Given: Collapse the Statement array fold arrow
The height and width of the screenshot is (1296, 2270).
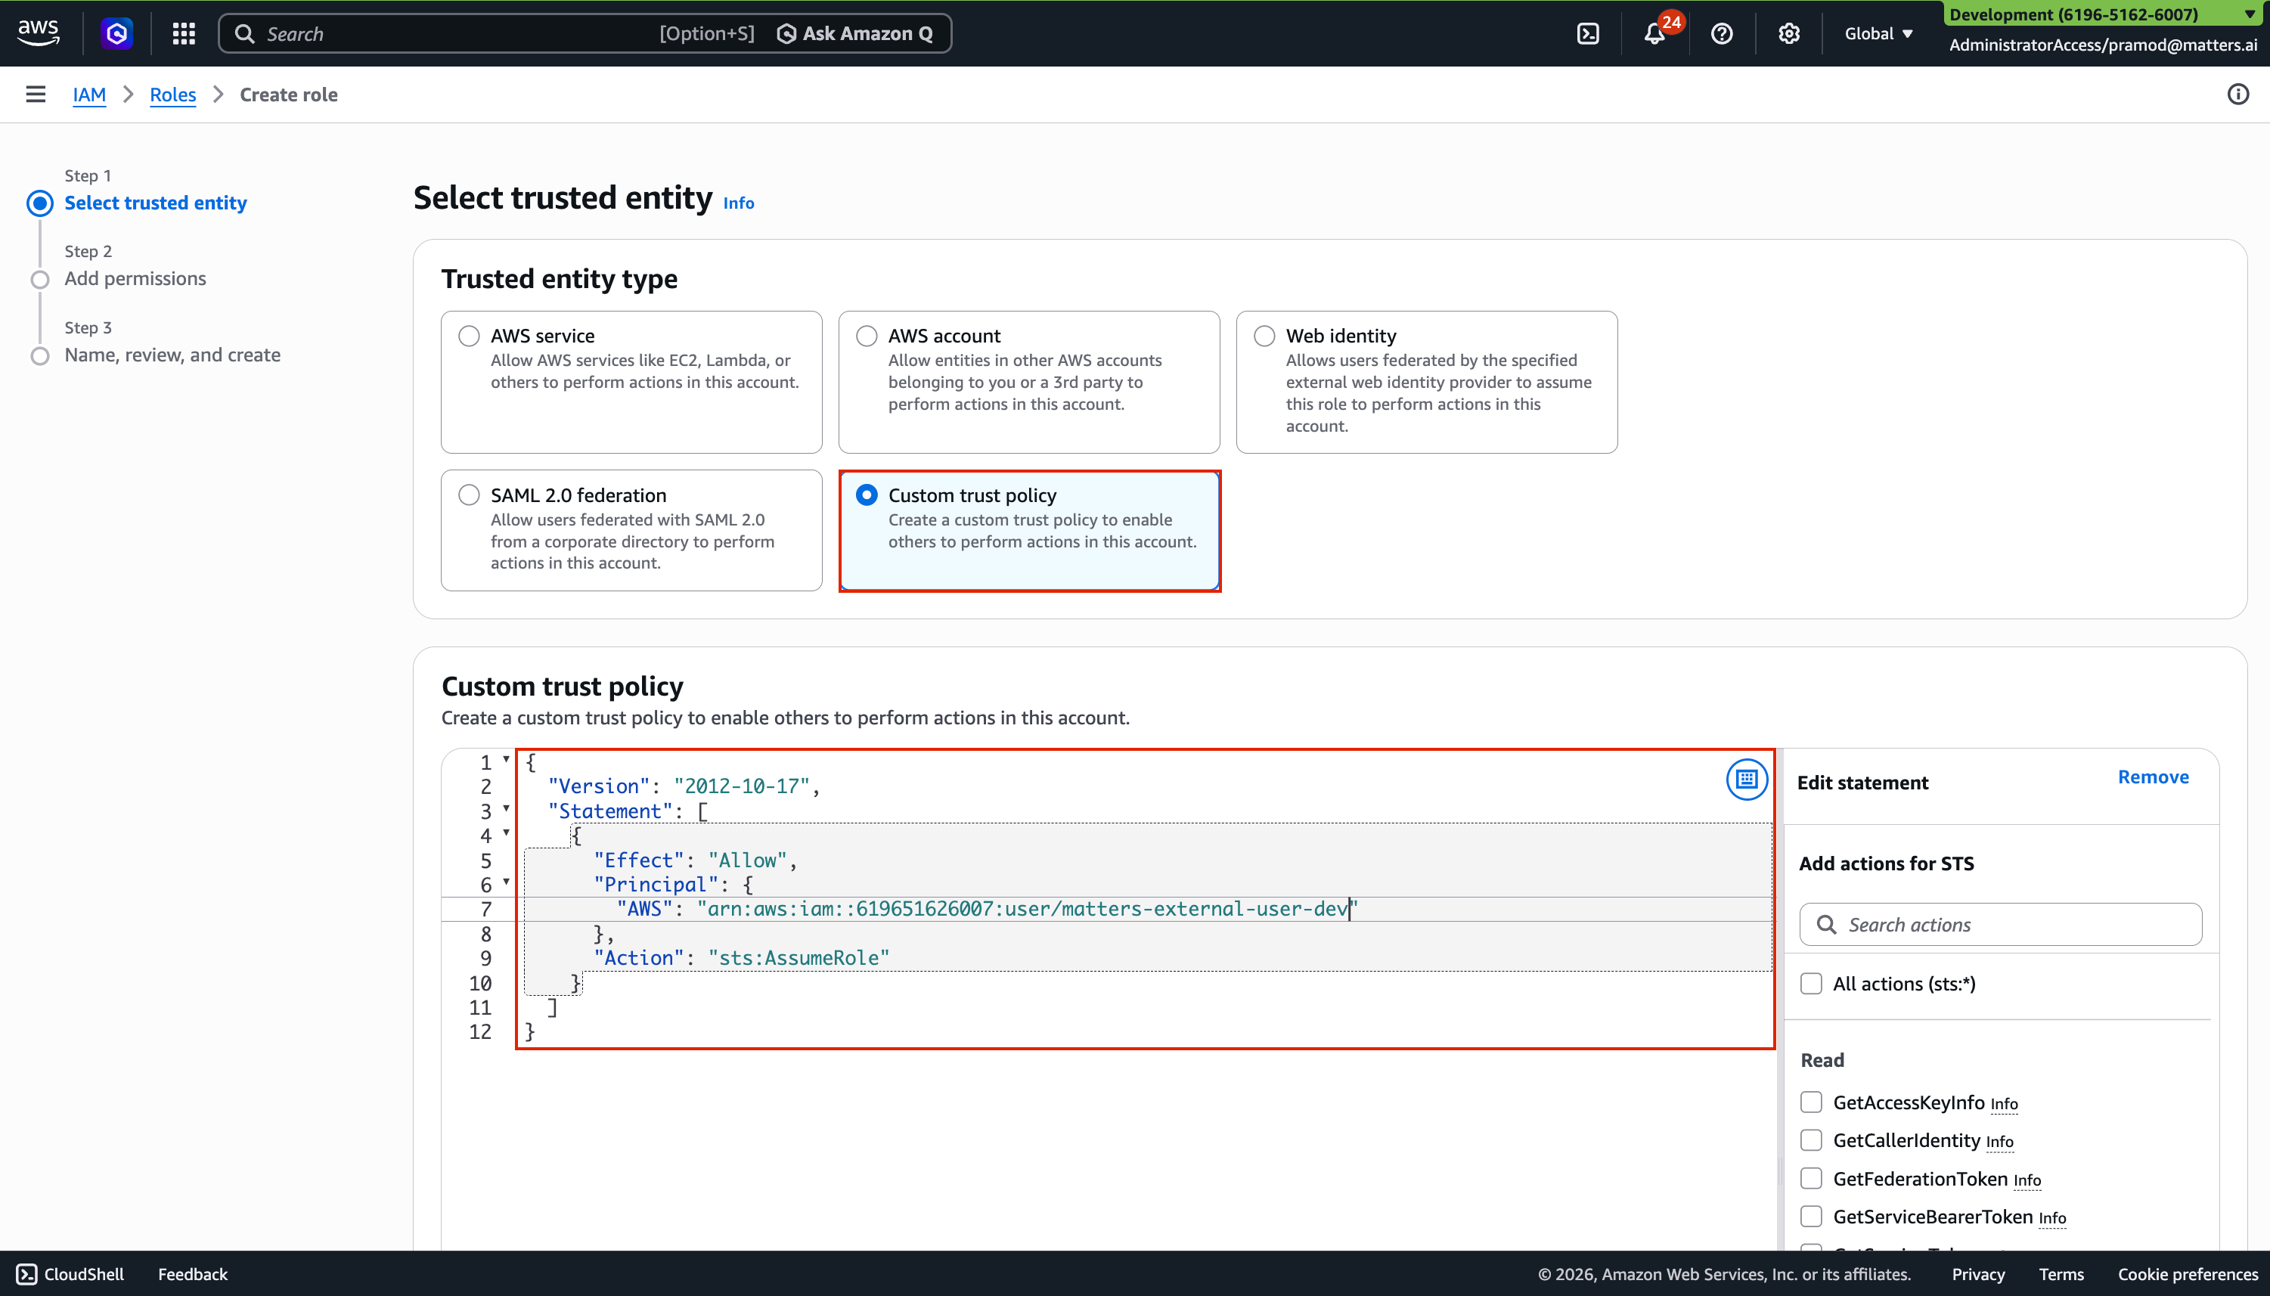Looking at the screenshot, I should pyautogui.click(x=507, y=809).
